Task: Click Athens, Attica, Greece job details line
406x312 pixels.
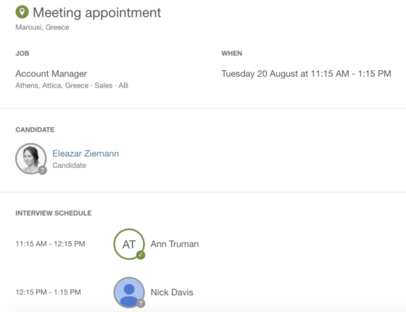Action: point(72,85)
